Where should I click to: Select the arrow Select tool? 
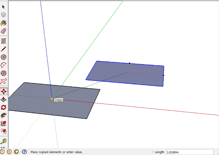pos(3,7)
